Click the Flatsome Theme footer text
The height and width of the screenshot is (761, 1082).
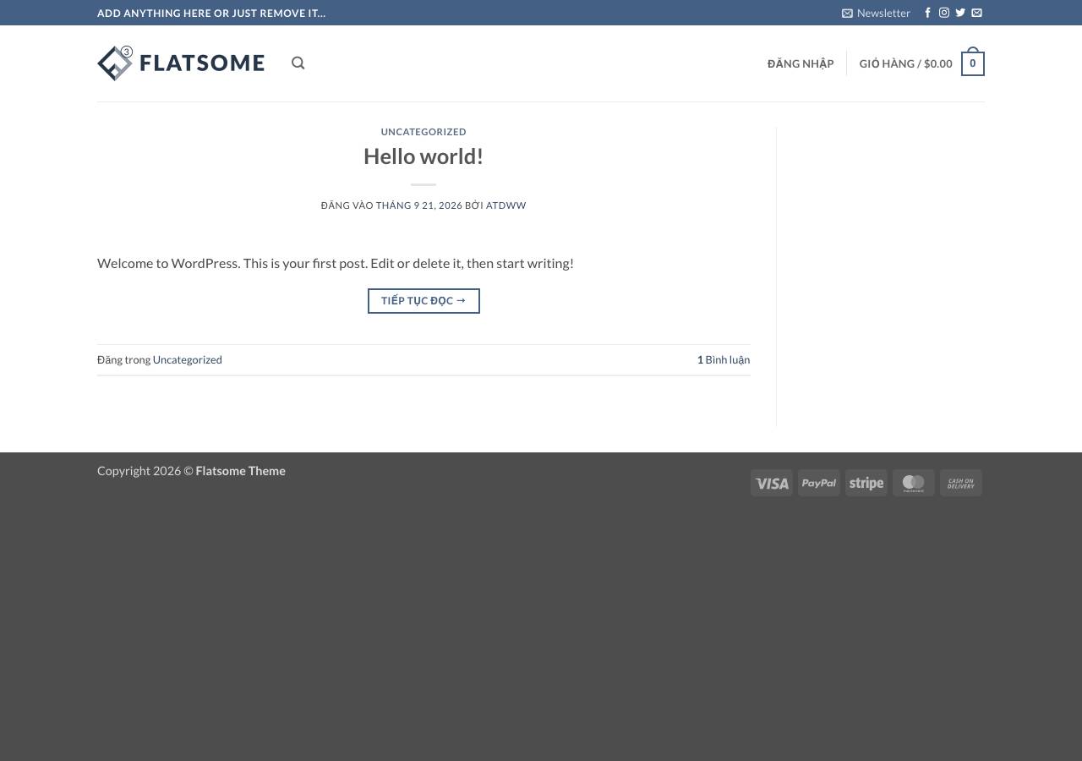point(241,471)
